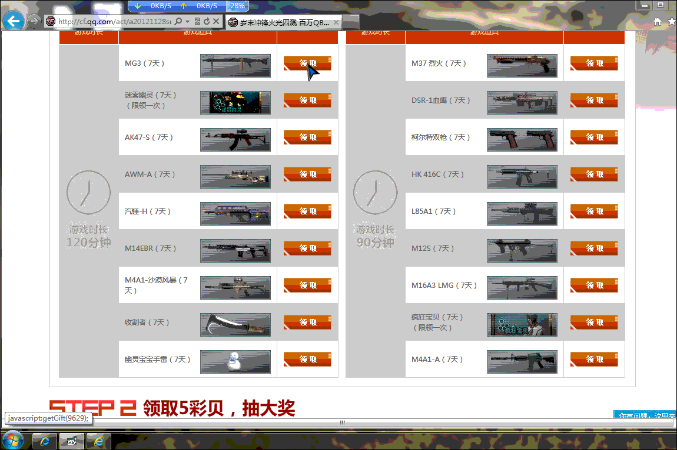Claim the AK47-S item
This screenshot has width=677, height=450.
pos(307,137)
